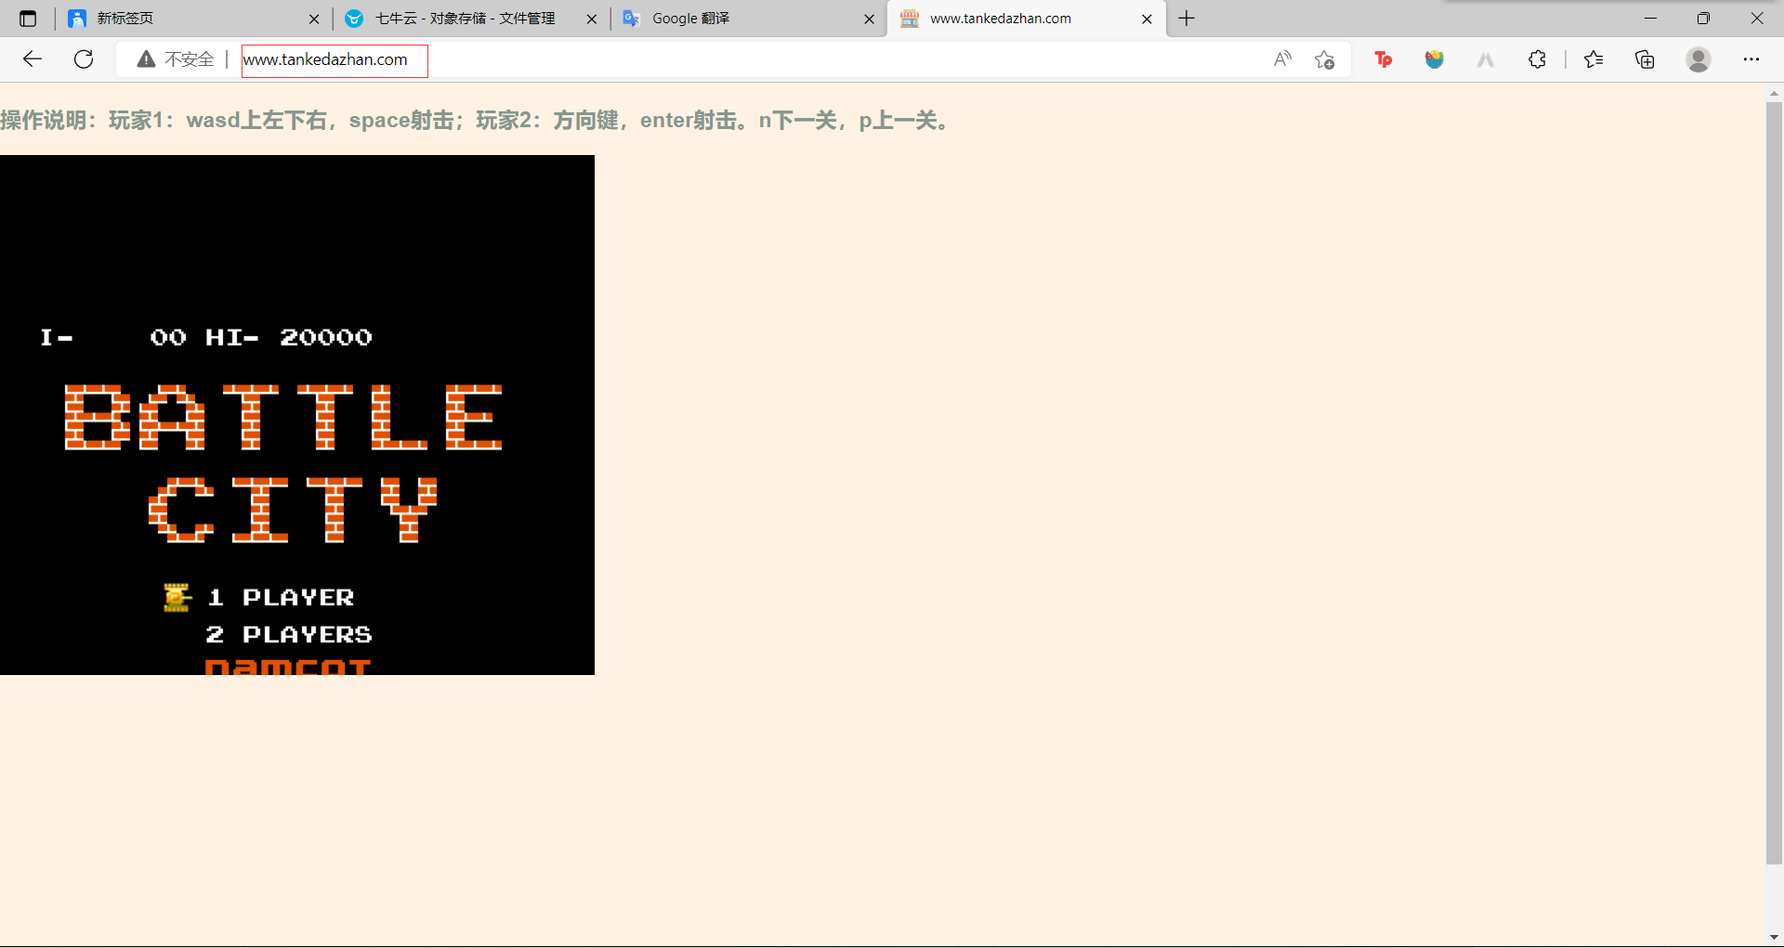Open the Settings and more menu

[1751, 59]
